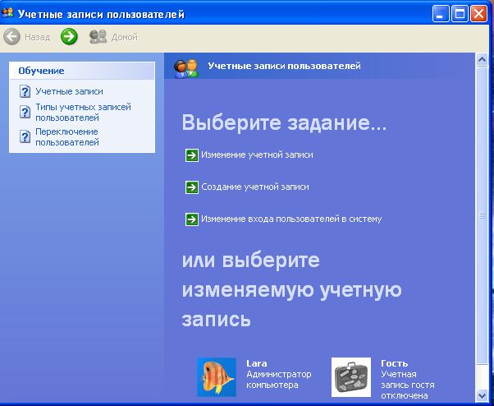Click the Home users icon in toolbar

click(98, 37)
